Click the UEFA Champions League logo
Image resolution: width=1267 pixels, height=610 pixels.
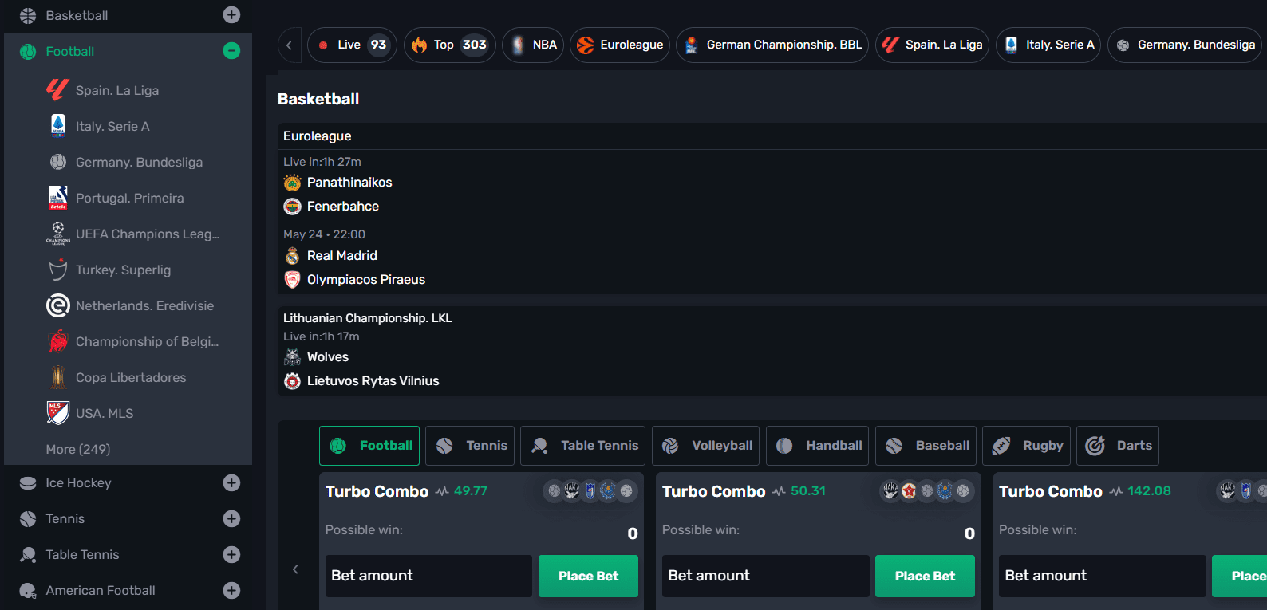[x=58, y=234]
